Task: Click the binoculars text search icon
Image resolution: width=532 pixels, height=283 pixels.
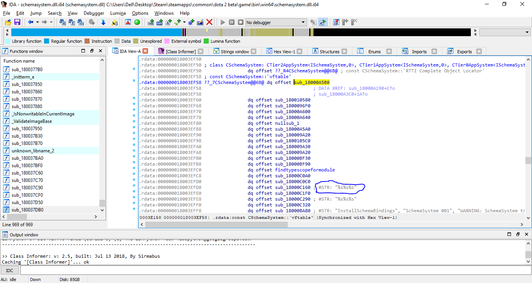Action: coord(71,22)
